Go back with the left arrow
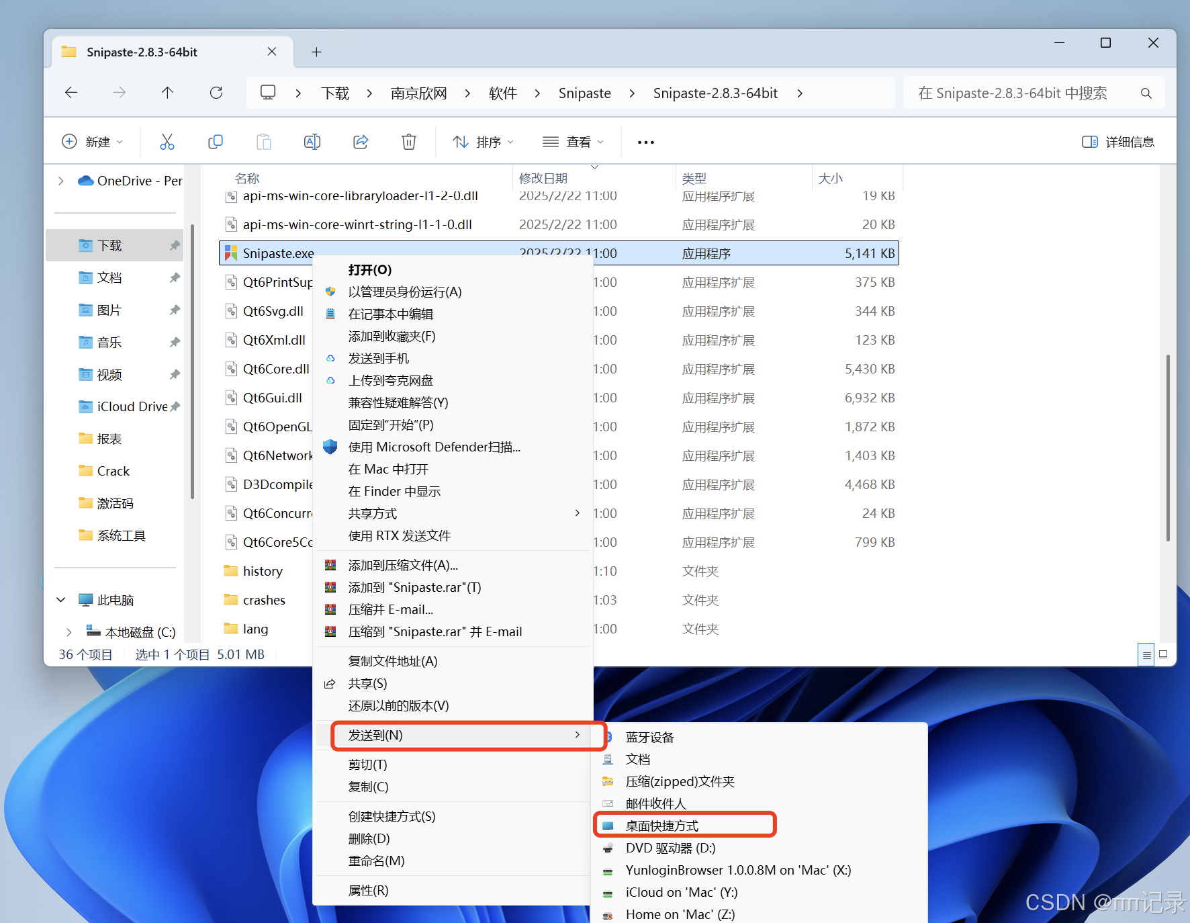The height and width of the screenshot is (923, 1190). pos(71,93)
